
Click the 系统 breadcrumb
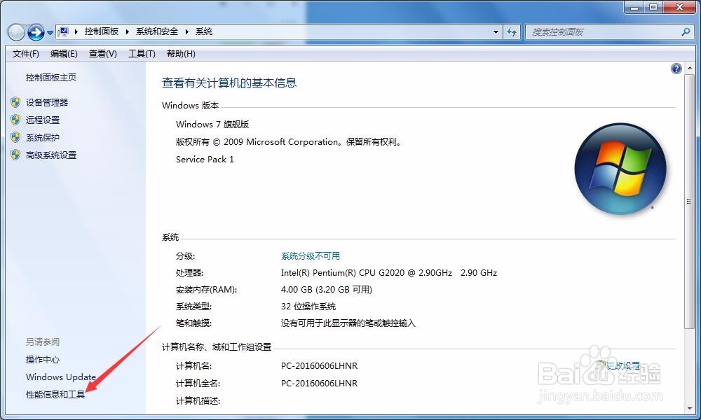tap(204, 31)
